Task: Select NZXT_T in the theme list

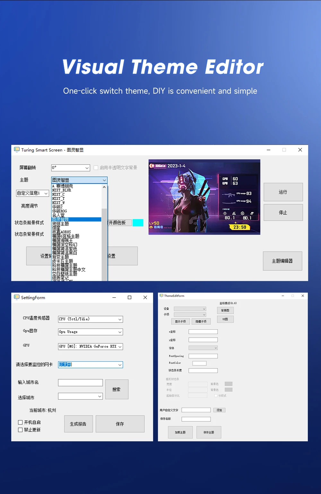Action: coord(76,198)
